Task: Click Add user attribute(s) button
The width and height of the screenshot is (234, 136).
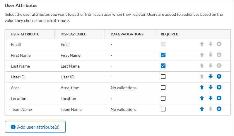Action: click(x=35, y=127)
